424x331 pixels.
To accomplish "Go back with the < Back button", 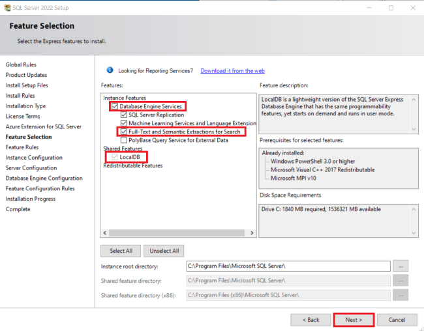I will point(310,320).
